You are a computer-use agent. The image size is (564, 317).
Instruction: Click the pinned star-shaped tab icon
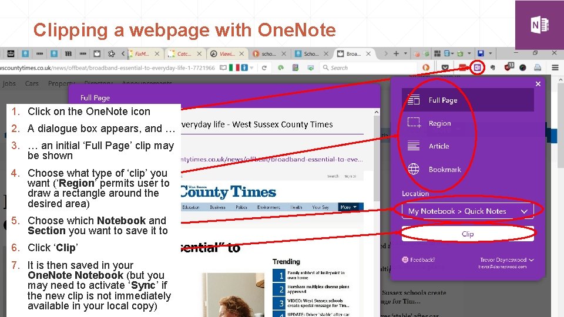click(x=111, y=53)
